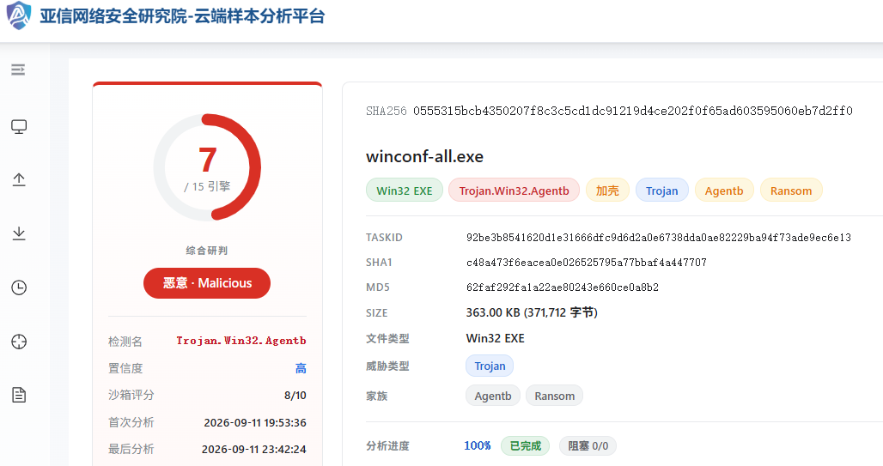The height and width of the screenshot is (466, 883).
Task: Click the SHA256 hash value
Action: pyautogui.click(x=633, y=111)
